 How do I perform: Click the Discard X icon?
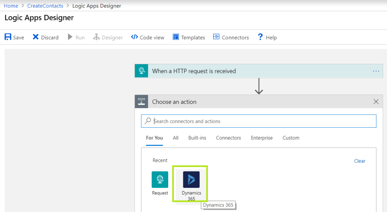[x=36, y=37]
